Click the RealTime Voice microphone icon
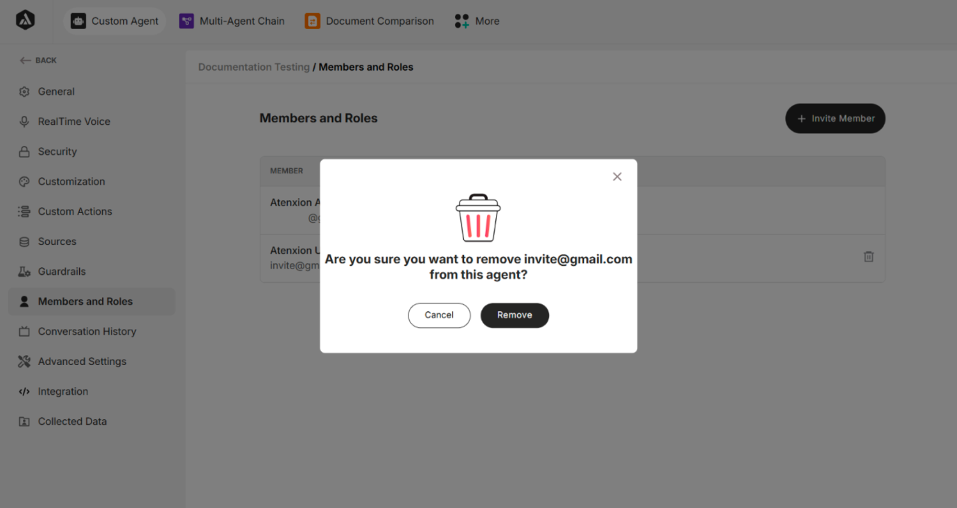957x508 pixels. tap(24, 121)
